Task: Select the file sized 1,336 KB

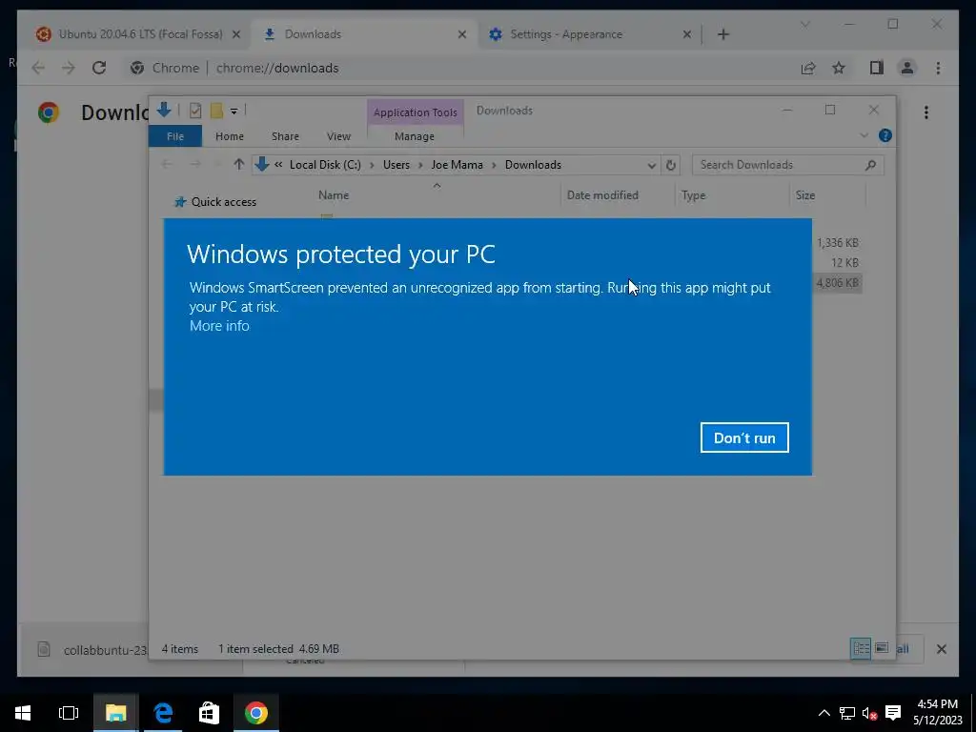Action: [837, 243]
